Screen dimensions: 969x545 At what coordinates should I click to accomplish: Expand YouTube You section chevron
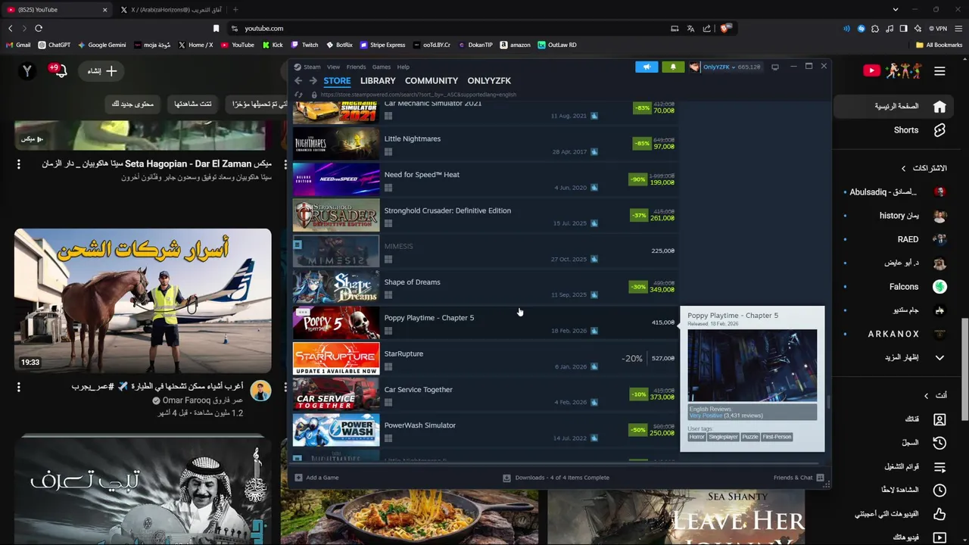coord(926,396)
